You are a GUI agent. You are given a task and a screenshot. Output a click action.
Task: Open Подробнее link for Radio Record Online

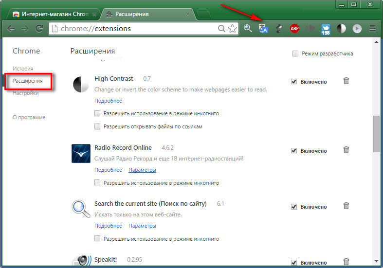(x=108, y=170)
